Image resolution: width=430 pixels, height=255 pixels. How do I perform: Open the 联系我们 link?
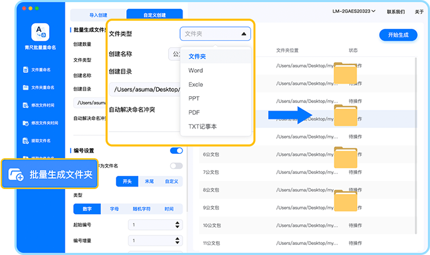[395, 11]
